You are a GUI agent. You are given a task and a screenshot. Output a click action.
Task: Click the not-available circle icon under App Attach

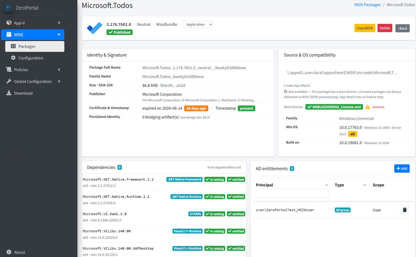point(286,92)
